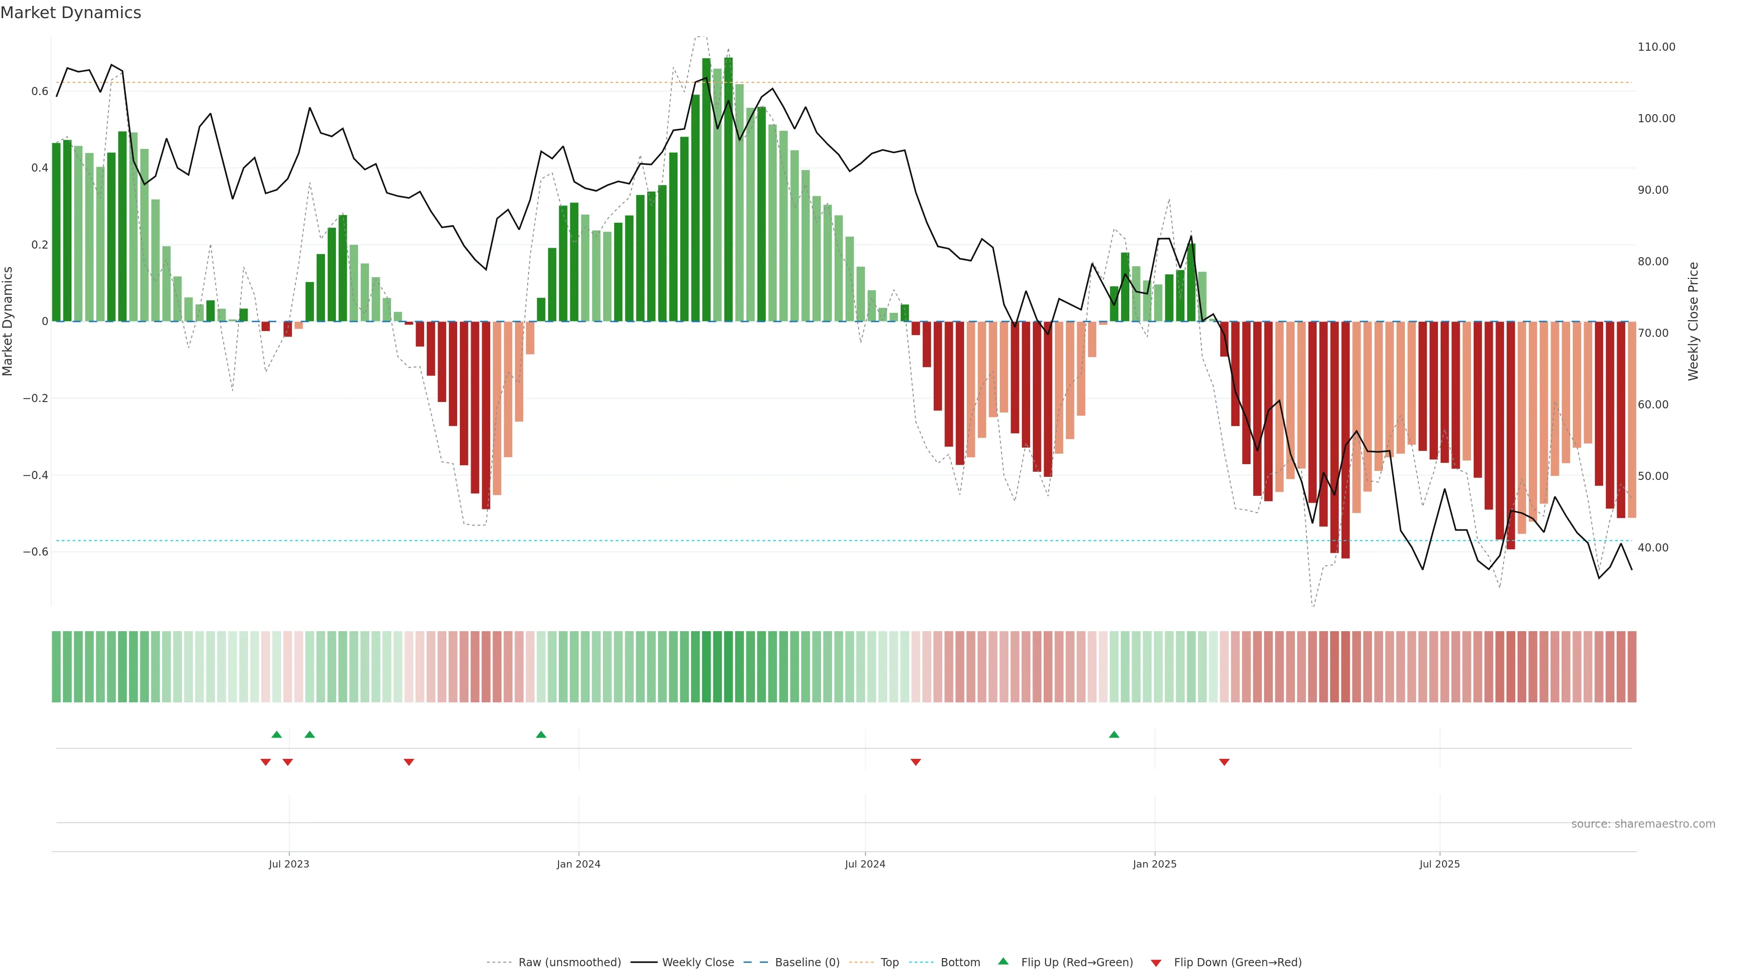Toggle the Baseline (0) legend entry
Viewport: 1738px width, 978px height.
pos(807,963)
